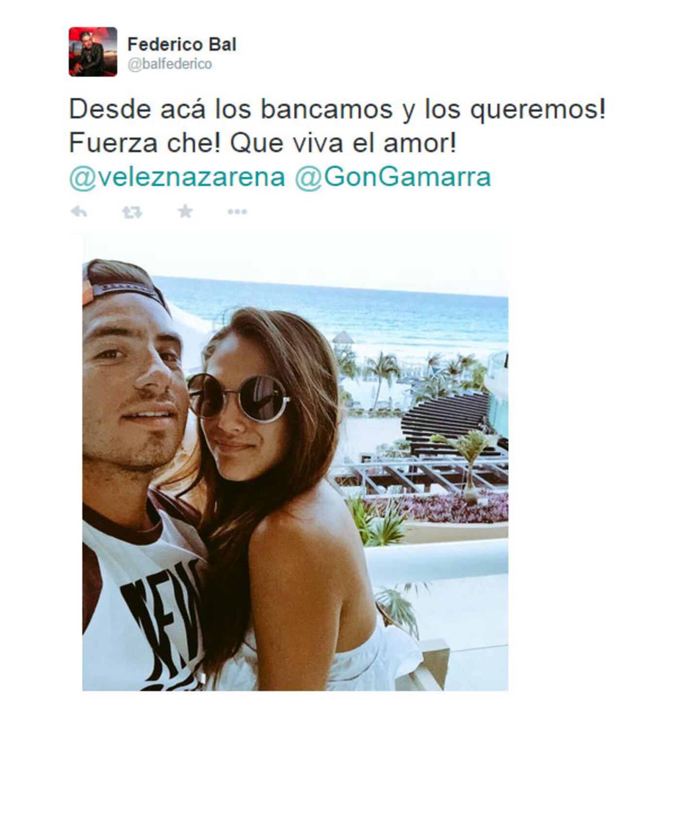Click the woman's shoulder in the photo
This screenshot has height=814, width=699.
[301, 539]
